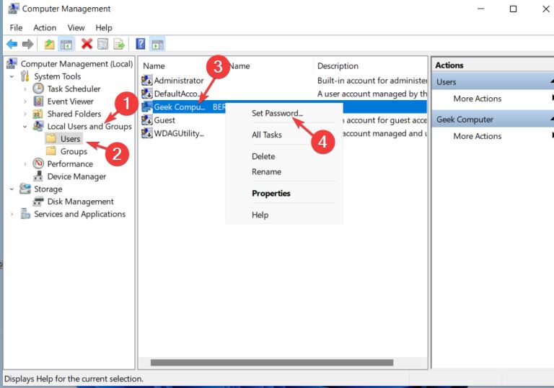
Task: Open the View menu
Action: 76,27
